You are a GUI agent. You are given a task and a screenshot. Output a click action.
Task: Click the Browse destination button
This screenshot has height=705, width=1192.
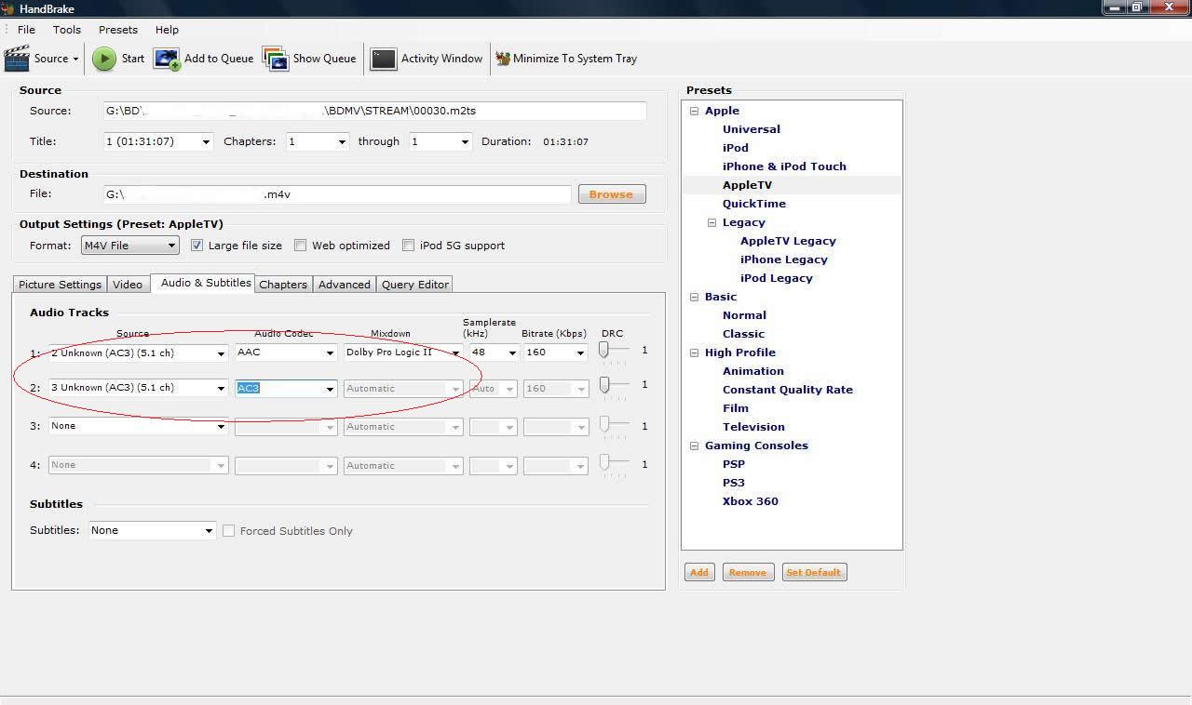pos(611,194)
